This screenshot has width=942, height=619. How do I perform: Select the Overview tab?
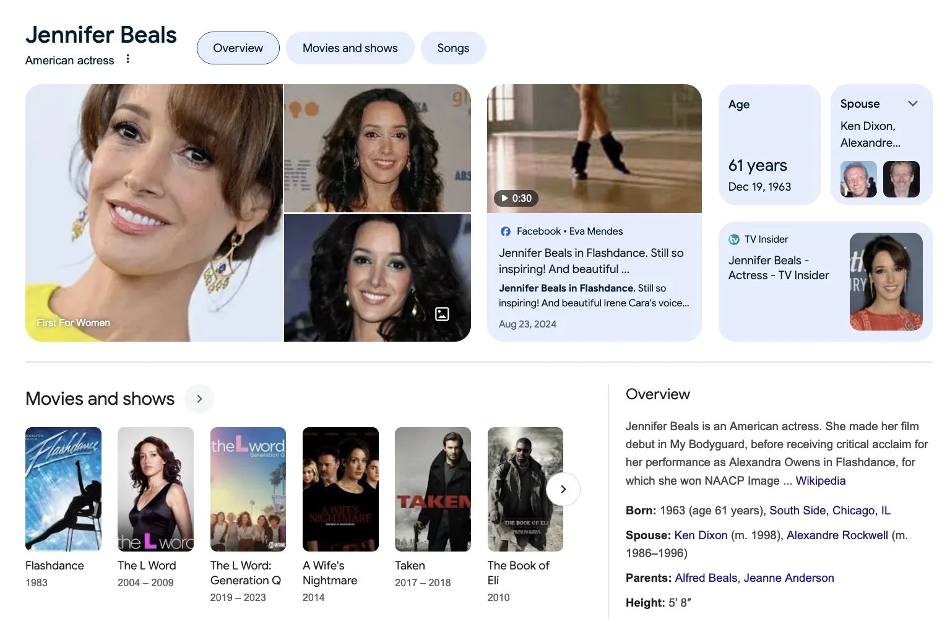(x=238, y=48)
